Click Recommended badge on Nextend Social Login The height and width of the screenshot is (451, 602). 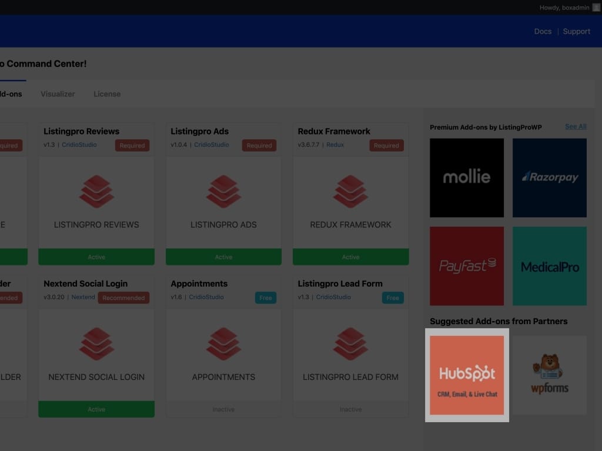click(x=123, y=298)
